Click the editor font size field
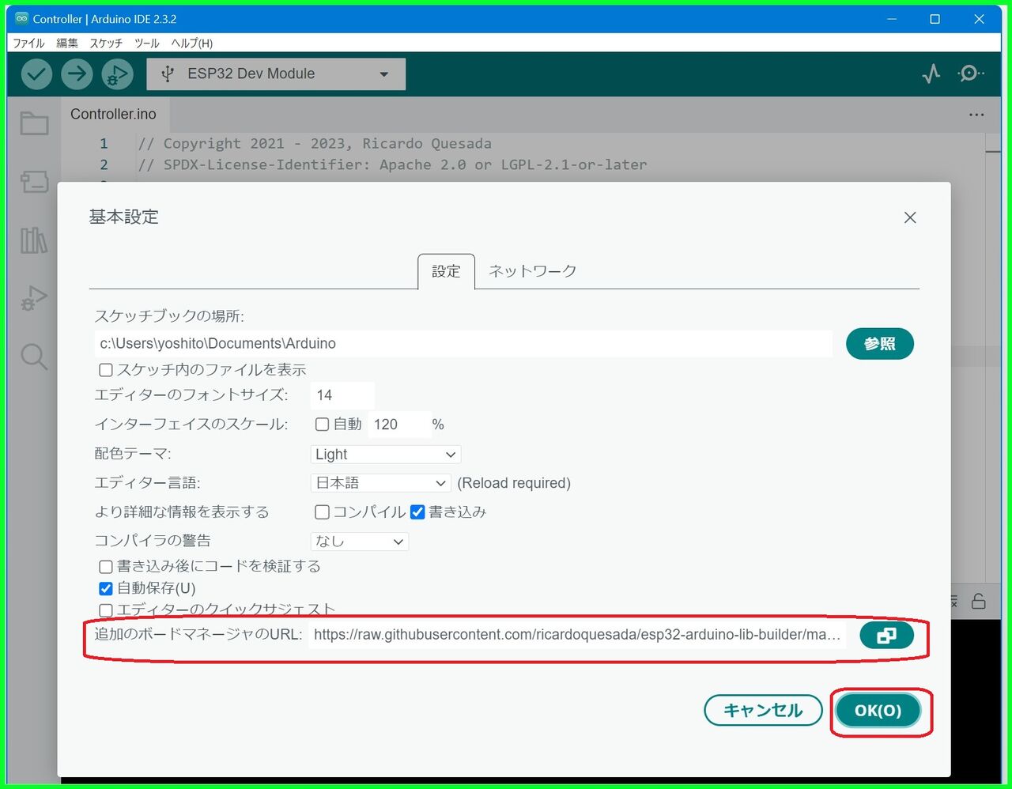 342,394
